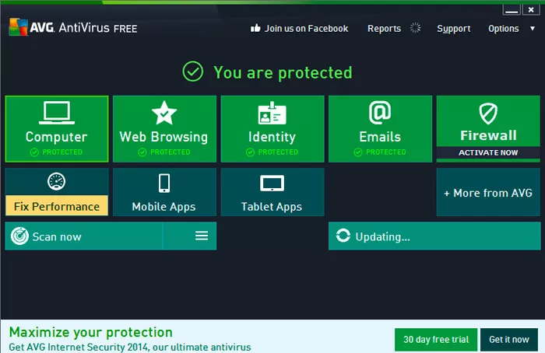Screen dimensions: 545x353
Task: Click the Facebook thumbs-up icon
Action: 255,28
